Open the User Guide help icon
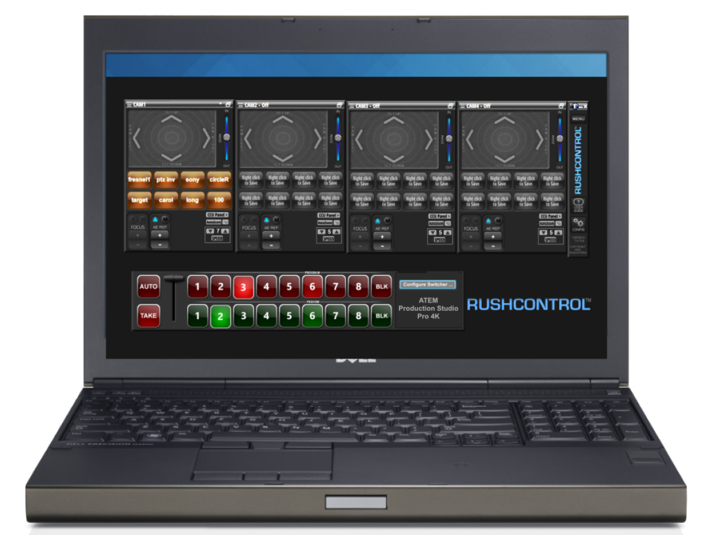Viewport: 713px width, 535px height. (578, 202)
